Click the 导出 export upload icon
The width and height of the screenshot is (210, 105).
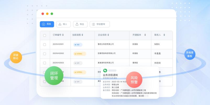pyautogui.click(x=77, y=24)
